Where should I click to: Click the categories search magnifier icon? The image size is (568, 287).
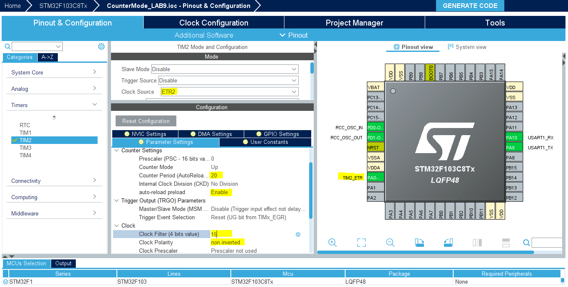7,46
